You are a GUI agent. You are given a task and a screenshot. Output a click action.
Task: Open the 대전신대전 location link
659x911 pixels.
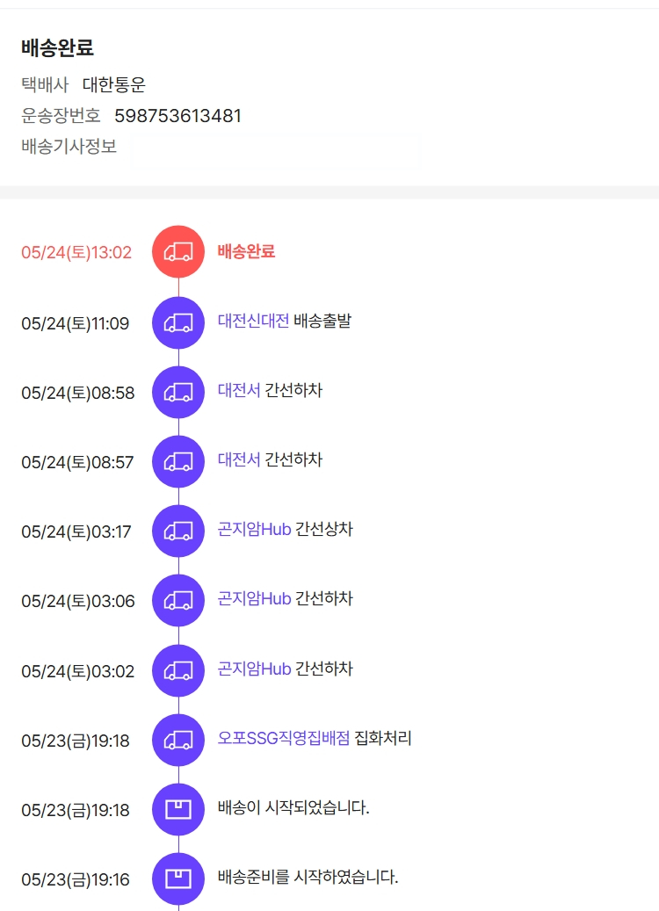pos(253,321)
